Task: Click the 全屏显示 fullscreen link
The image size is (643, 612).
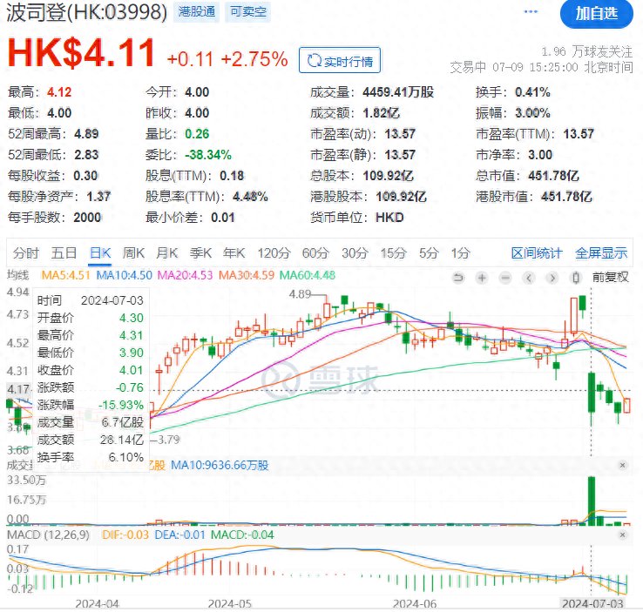Action: (601, 253)
